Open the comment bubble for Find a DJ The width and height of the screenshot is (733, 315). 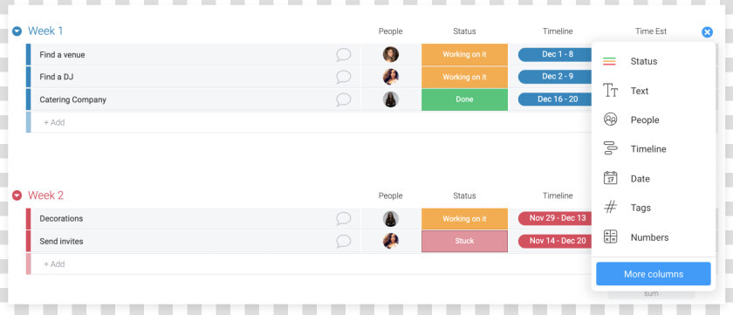coord(344,77)
